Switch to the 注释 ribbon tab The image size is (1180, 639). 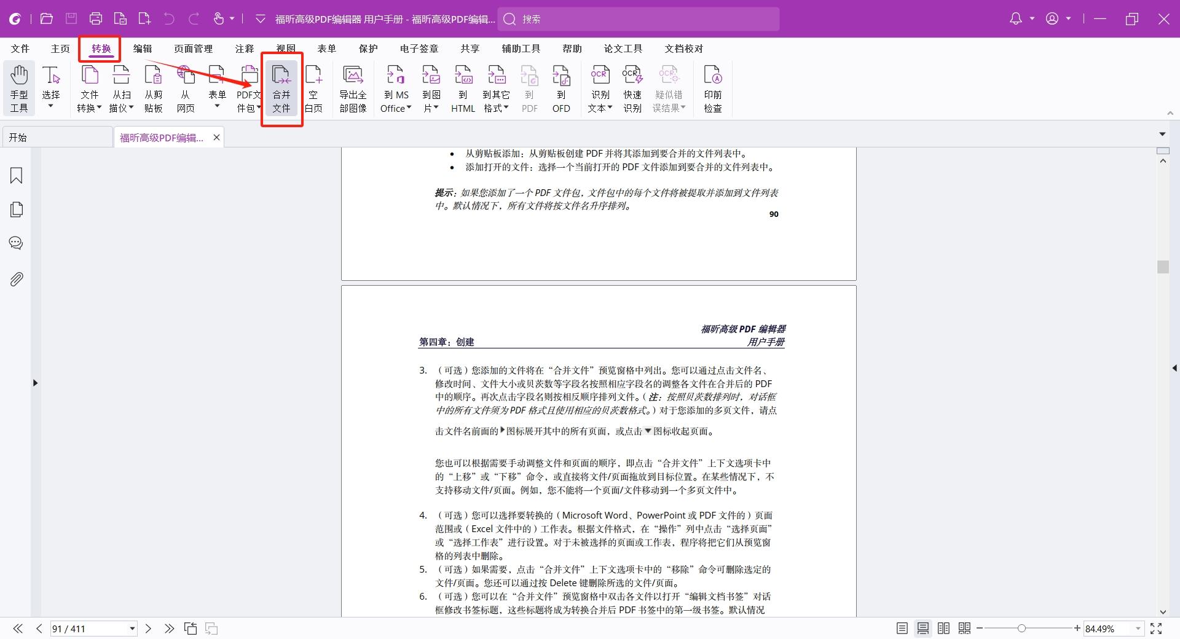click(x=244, y=49)
